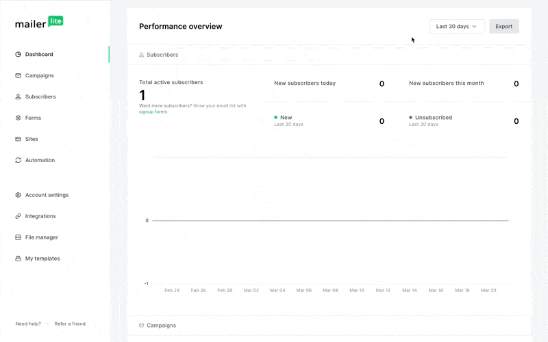Click the Dashboard pie-chart icon
Image resolution: width=548 pixels, height=342 pixels.
(x=18, y=55)
